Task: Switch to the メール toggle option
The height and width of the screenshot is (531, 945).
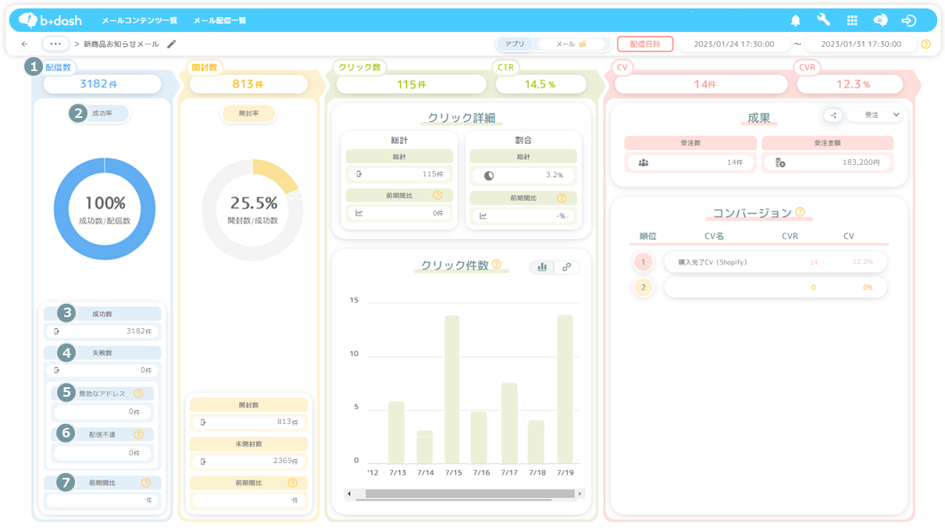Action: (571, 45)
